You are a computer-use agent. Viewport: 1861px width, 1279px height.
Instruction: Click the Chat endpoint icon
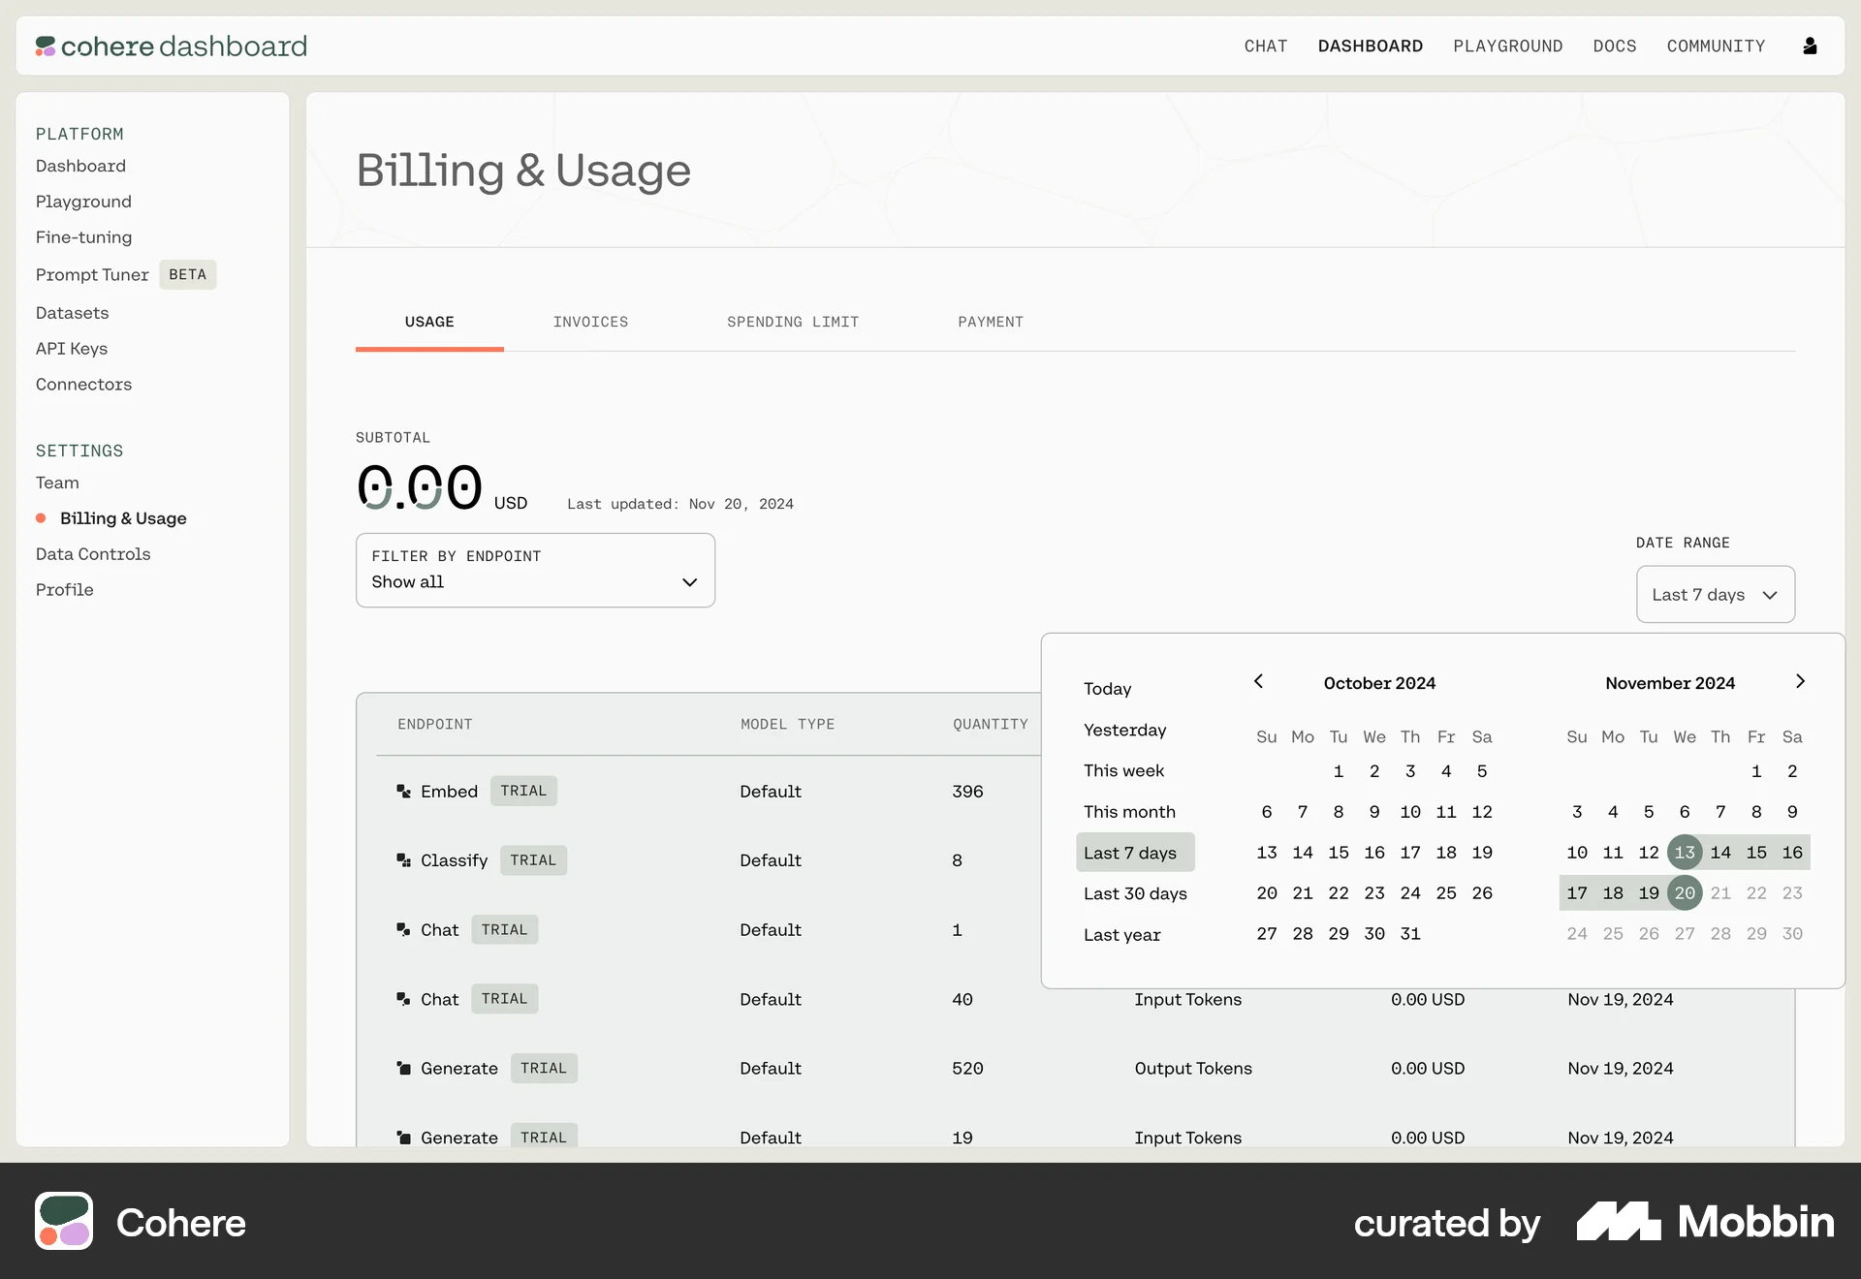(404, 929)
